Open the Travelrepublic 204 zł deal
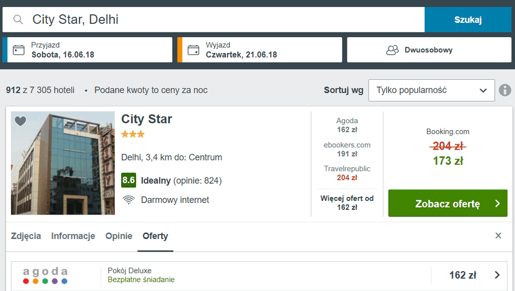 pyautogui.click(x=347, y=173)
